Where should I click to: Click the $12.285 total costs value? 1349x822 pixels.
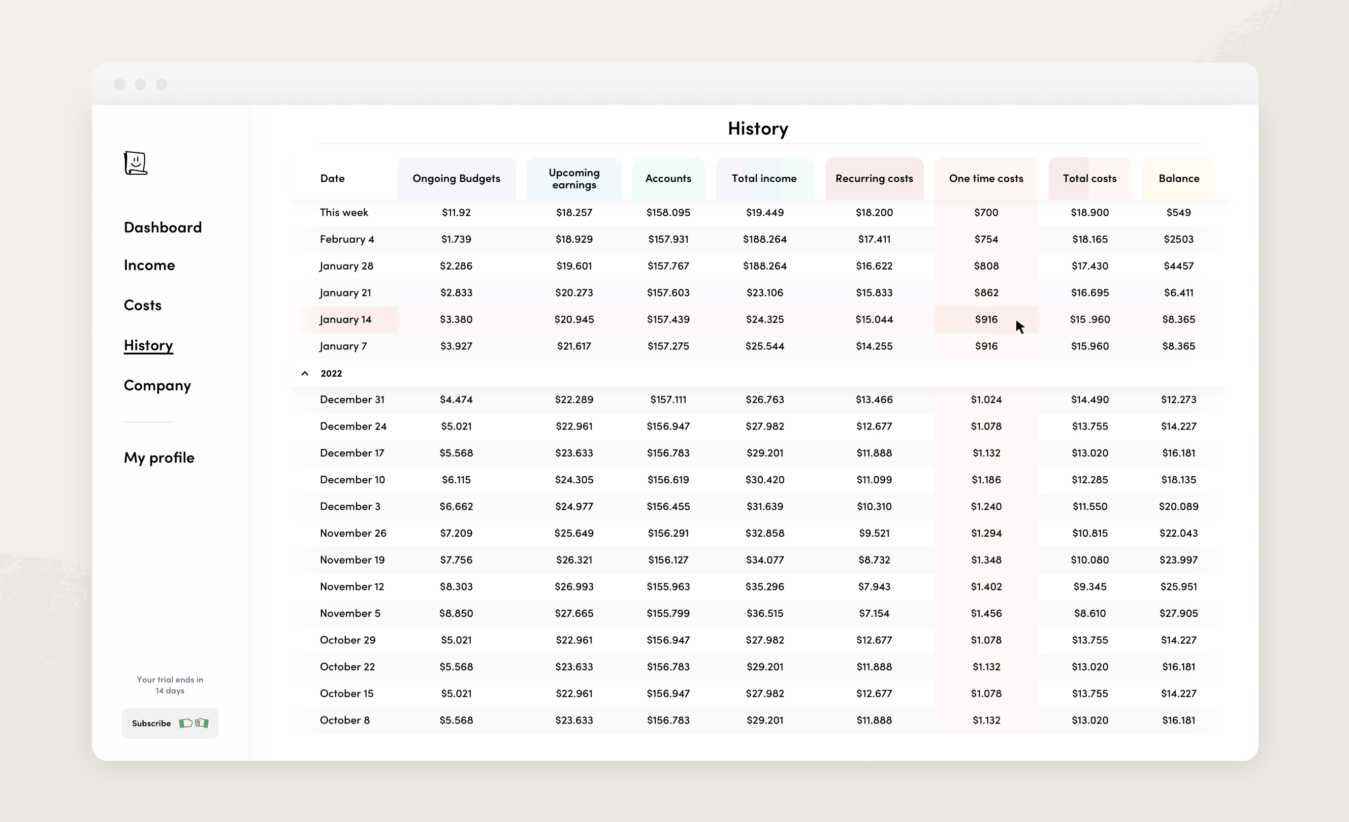coord(1089,480)
